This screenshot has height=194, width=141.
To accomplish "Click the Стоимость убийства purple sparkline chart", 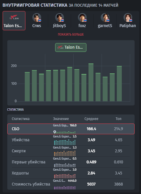I will tap(65, 188).
